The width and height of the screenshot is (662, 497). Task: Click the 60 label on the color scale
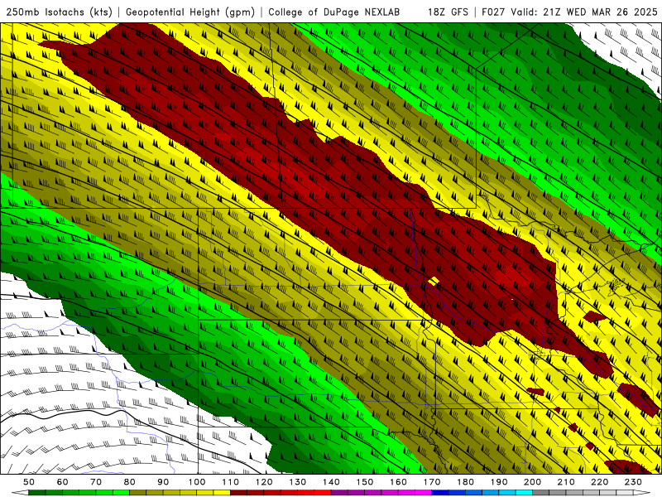point(63,482)
